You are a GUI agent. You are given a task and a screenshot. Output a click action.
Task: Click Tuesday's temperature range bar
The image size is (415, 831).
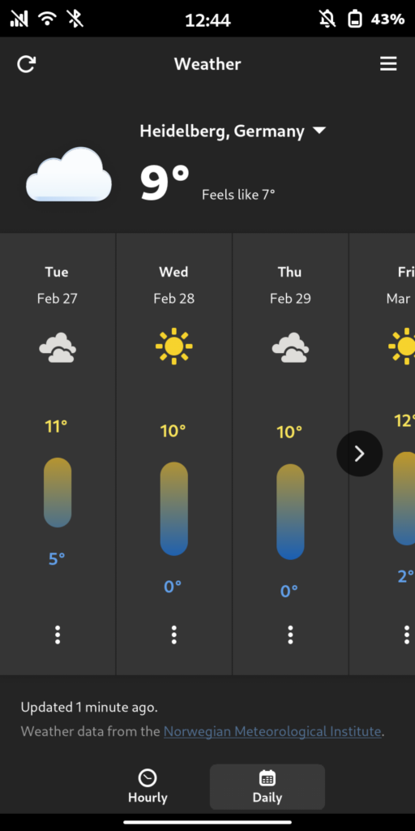pos(58,493)
